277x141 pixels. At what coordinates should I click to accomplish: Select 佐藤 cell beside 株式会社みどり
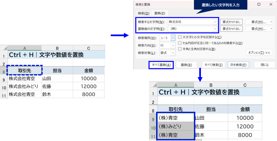tap(57, 86)
